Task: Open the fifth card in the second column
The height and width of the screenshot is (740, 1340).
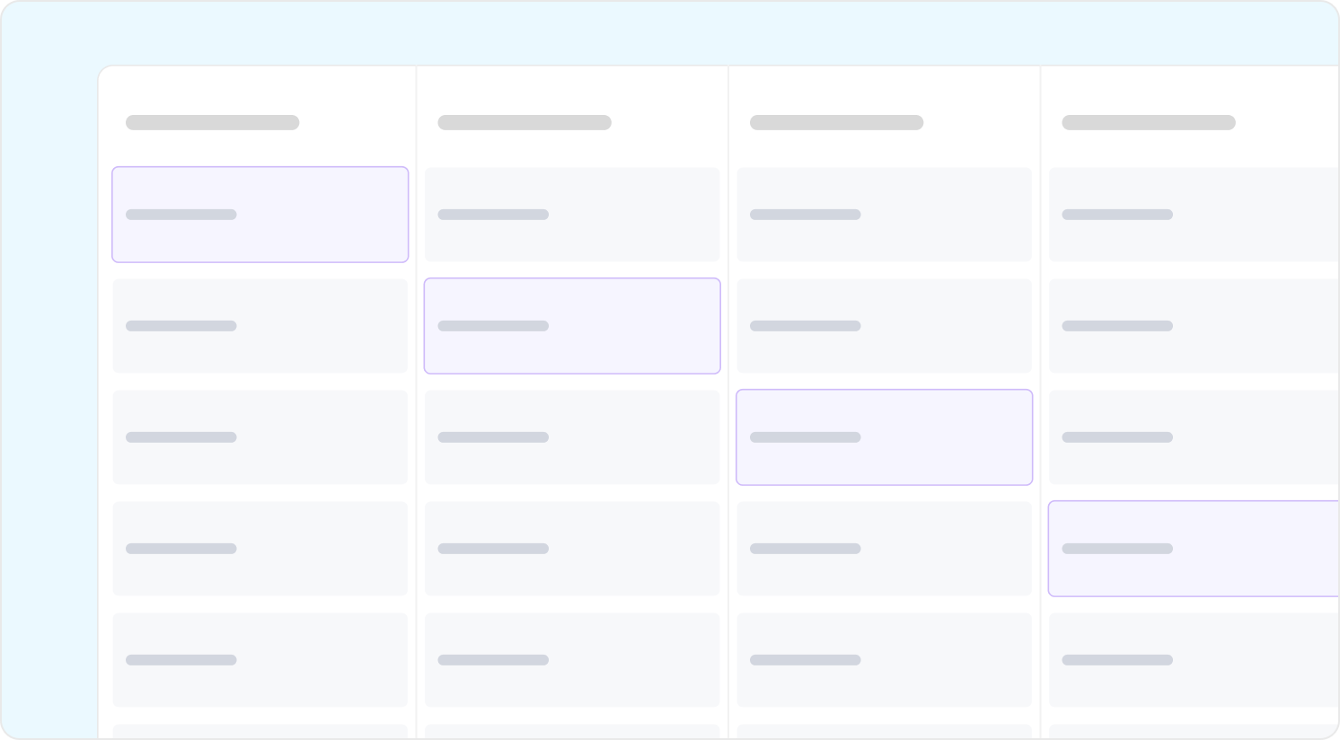Action: [572, 660]
